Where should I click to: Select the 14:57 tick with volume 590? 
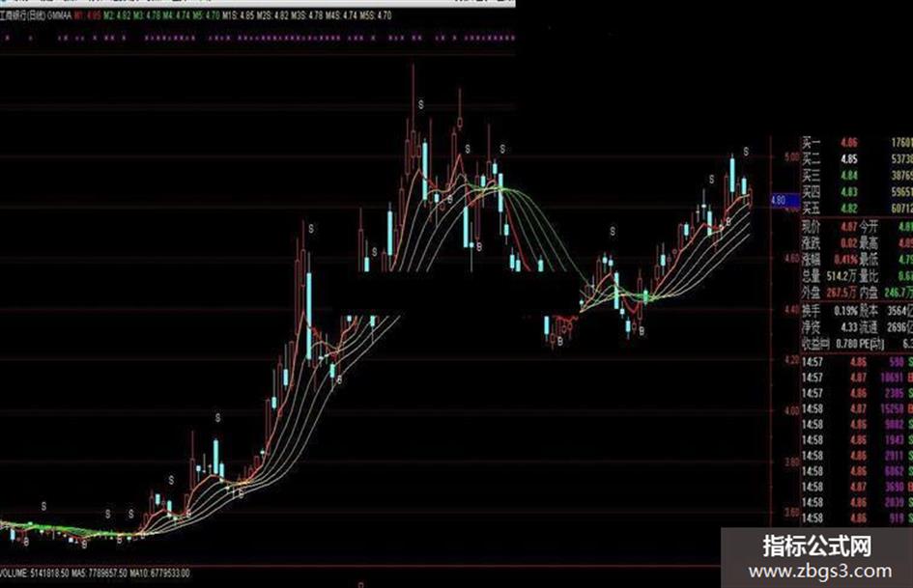857,362
